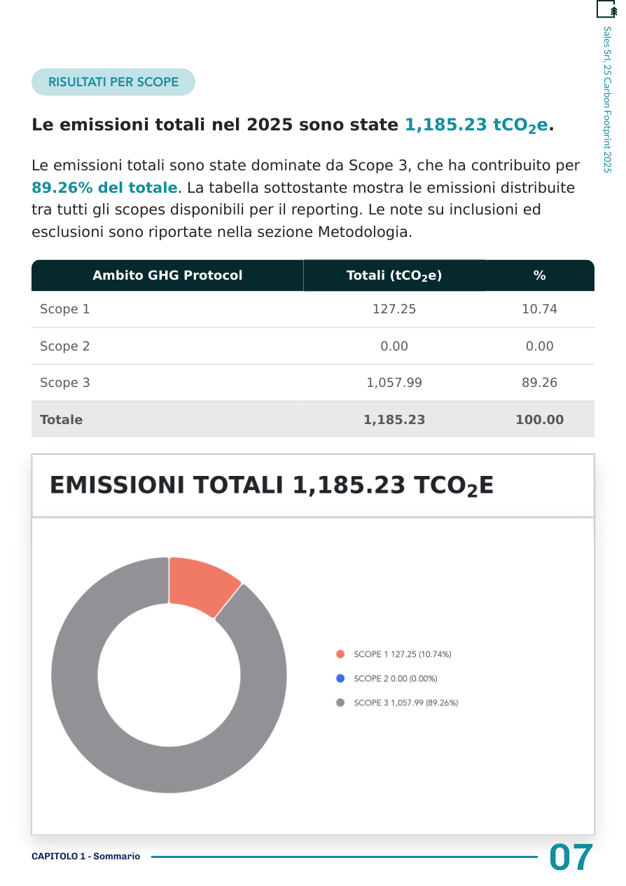Click the vertical Sales Srl Carbon Footprint 2025 text
Viewport: 626px width, 886px height.
pyautogui.click(x=607, y=100)
